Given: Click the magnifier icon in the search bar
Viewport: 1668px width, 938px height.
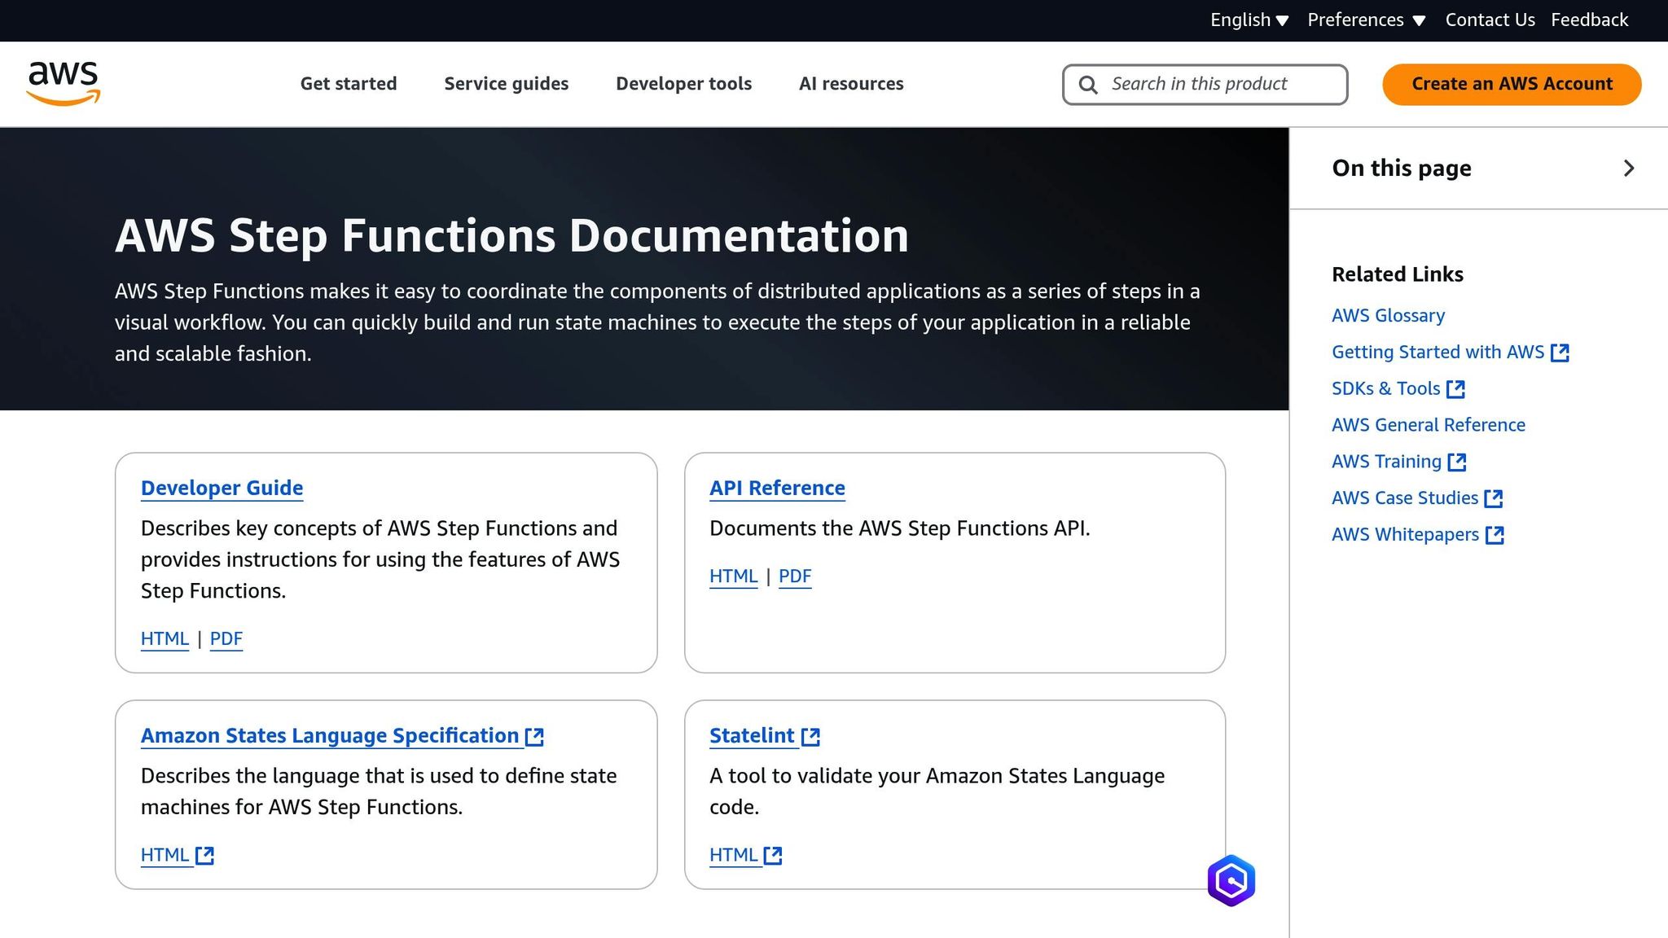Looking at the screenshot, I should click(1088, 84).
